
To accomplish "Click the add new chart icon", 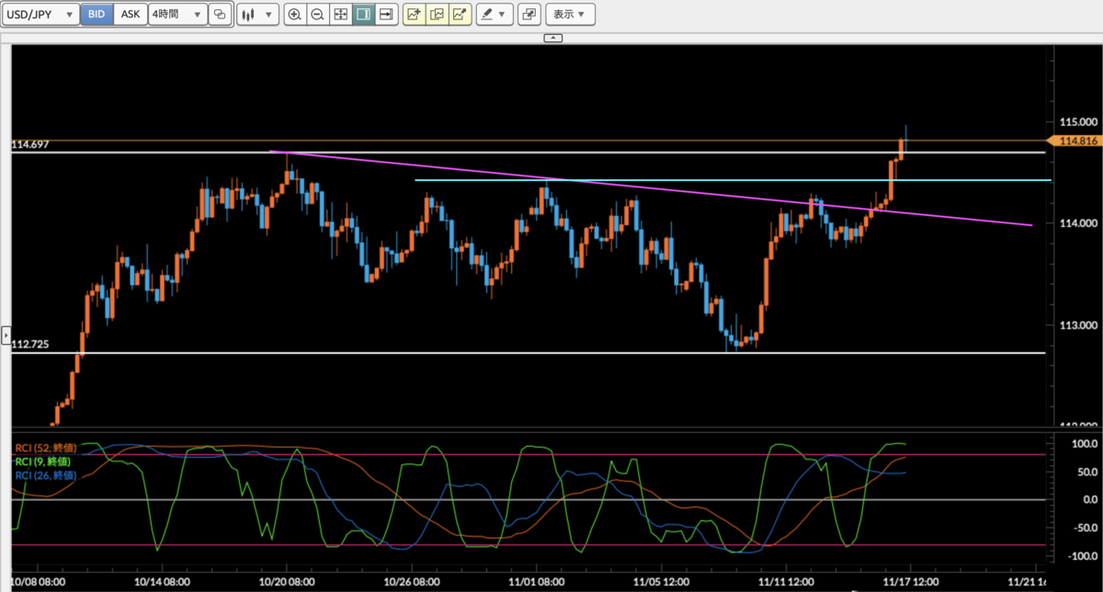I will coord(413,14).
